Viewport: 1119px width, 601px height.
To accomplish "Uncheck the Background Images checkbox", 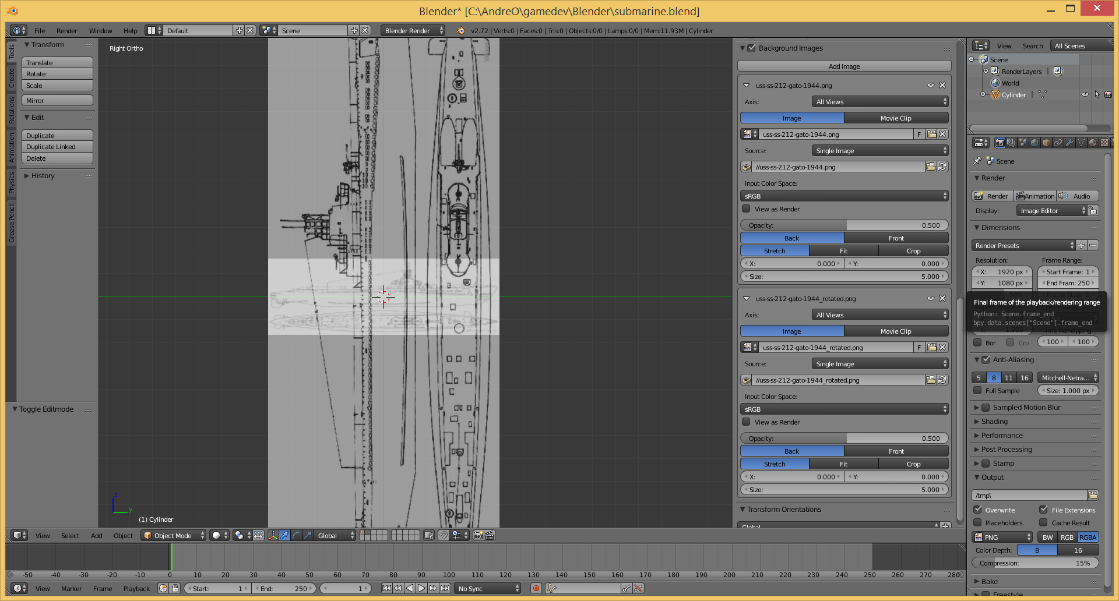I will (x=752, y=48).
